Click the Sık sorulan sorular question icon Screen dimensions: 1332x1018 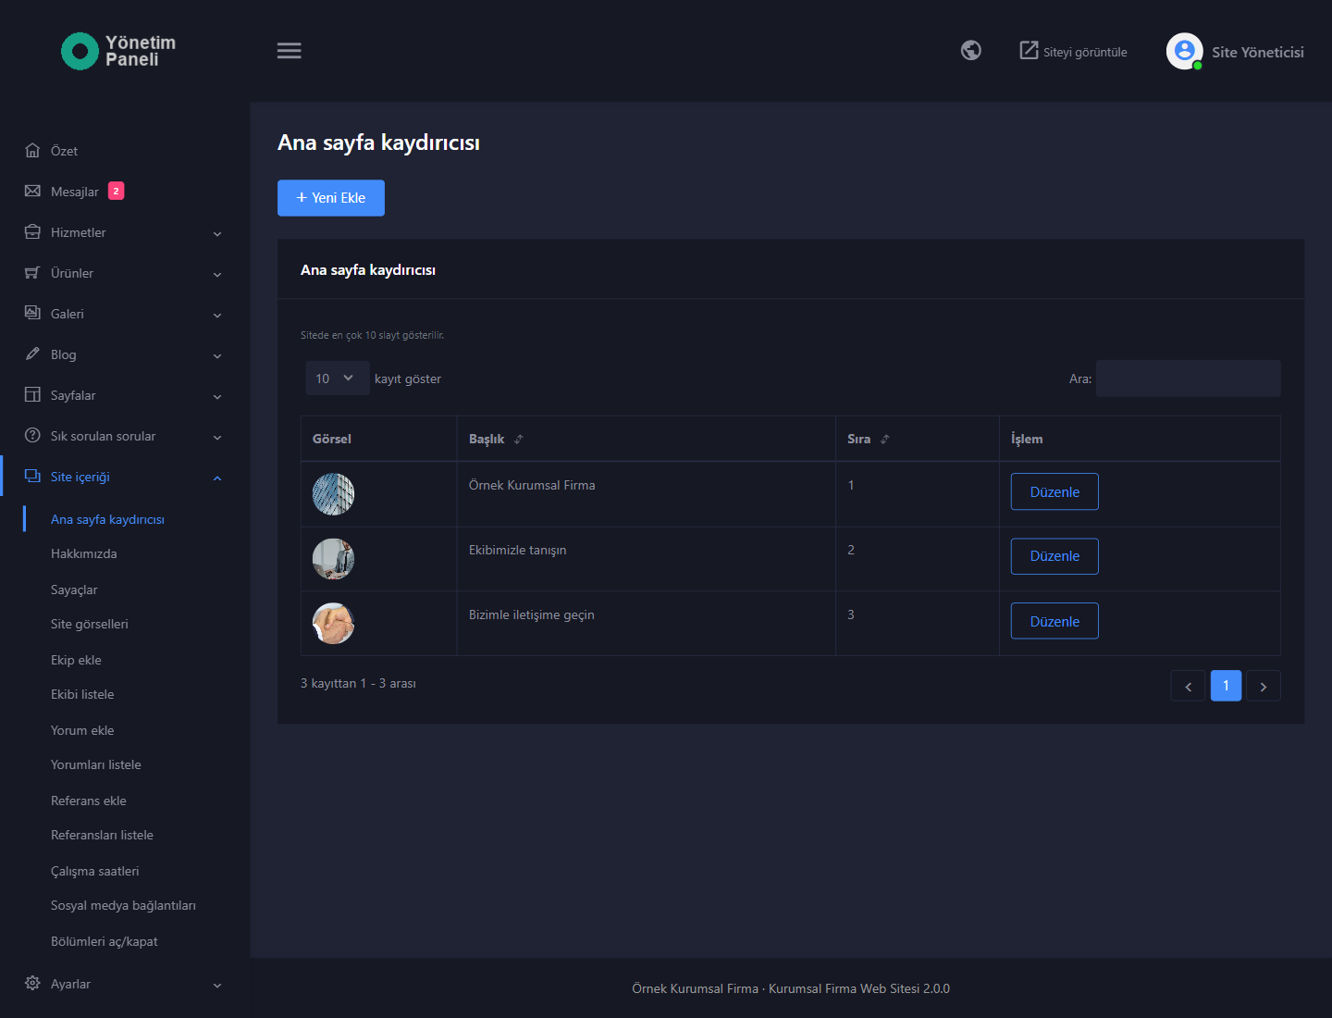pos(32,435)
